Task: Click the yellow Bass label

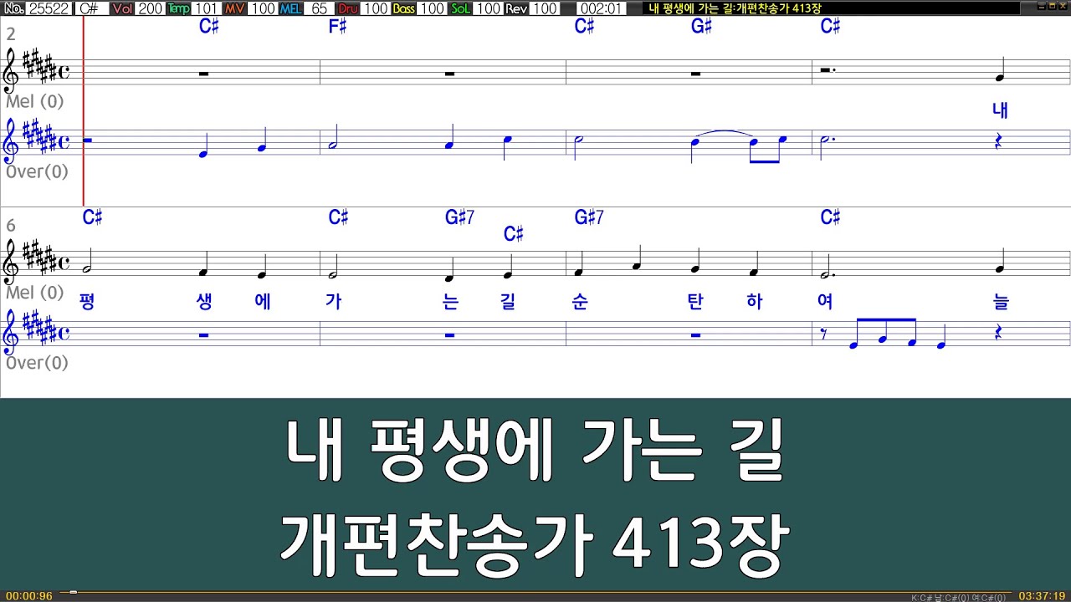Action: click(404, 8)
